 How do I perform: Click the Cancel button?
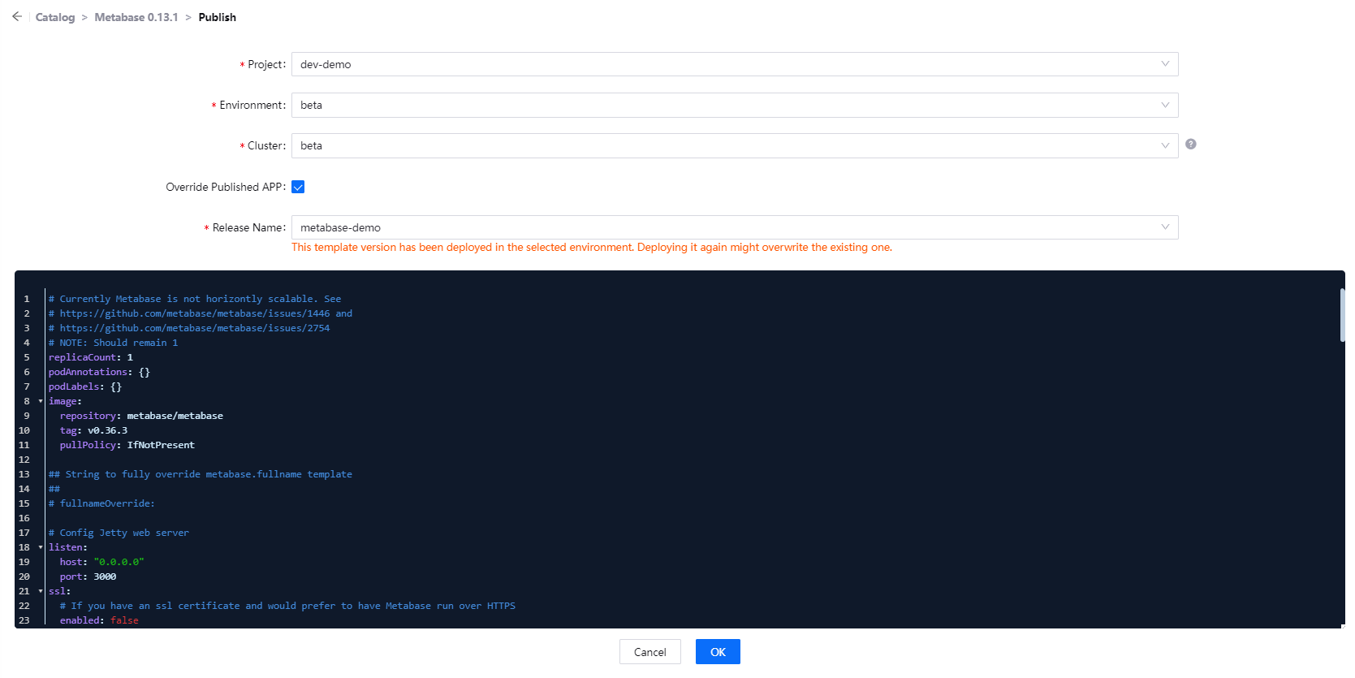pyautogui.click(x=649, y=652)
